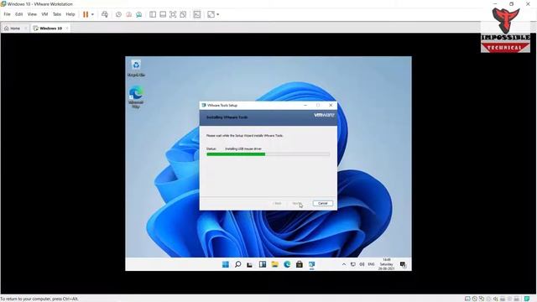The width and height of the screenshot is (537, 302).
Task: Open the Edit menu
Action: (x=18, y=14)
